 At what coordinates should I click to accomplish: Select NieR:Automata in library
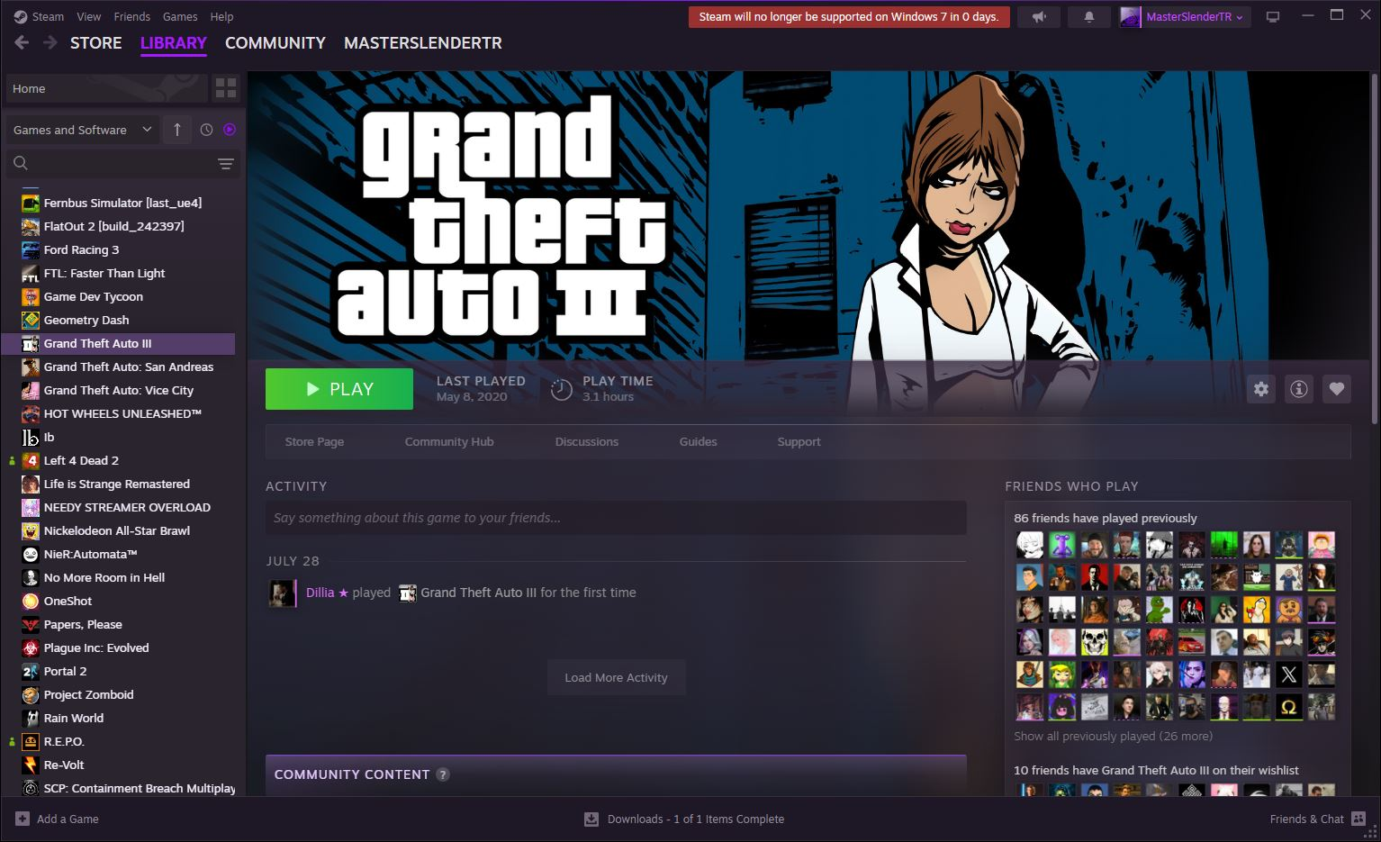tap(90, 554)
